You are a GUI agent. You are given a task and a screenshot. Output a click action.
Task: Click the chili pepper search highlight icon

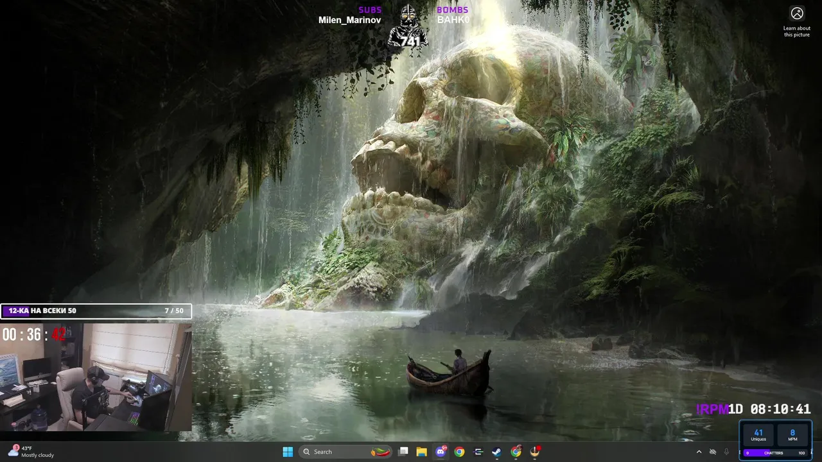tap(381, 452)
